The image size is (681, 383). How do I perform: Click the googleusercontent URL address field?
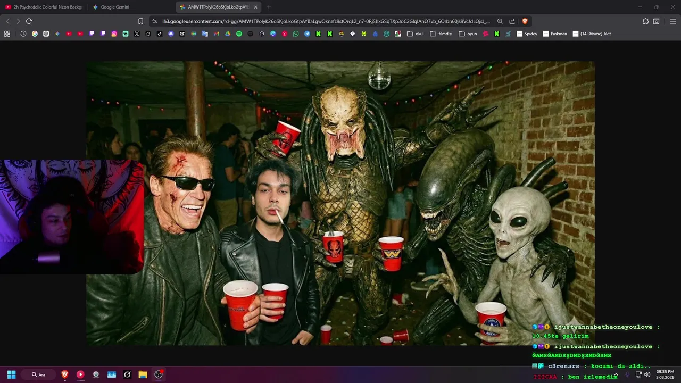[326, 21]
